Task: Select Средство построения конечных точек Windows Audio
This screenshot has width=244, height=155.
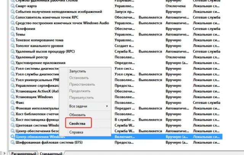Action: click(62, 23)
